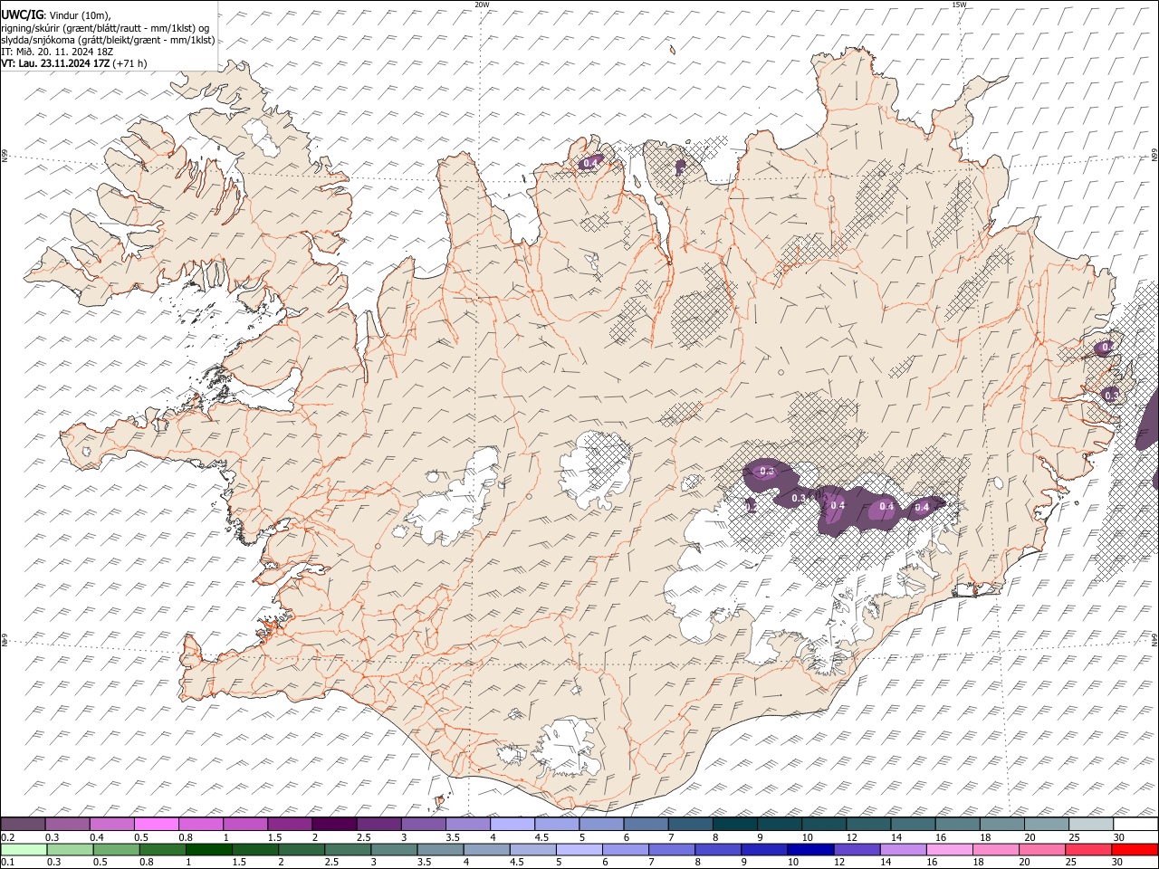Pick the 0.1 pale green swatch on the lower scale
This screenshot has width=1159, height=869.
coord(24,849)
